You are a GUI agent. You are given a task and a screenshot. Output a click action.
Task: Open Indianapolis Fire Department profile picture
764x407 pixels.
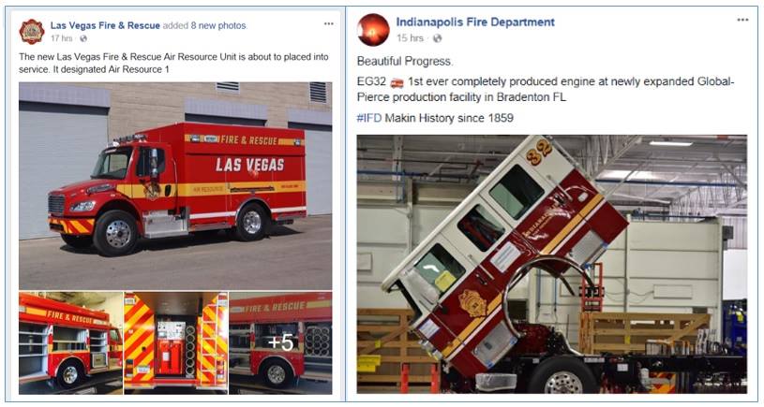373,30
